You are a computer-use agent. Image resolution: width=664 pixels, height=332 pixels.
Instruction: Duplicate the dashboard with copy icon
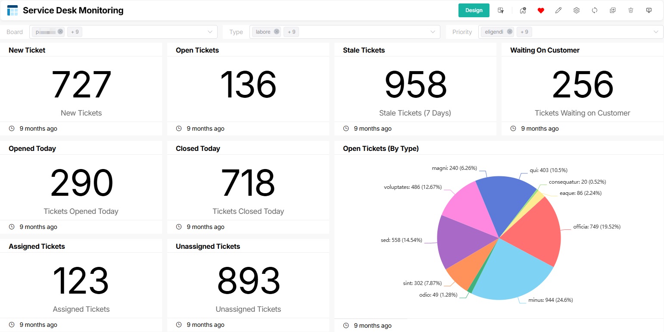coord(613,10)
